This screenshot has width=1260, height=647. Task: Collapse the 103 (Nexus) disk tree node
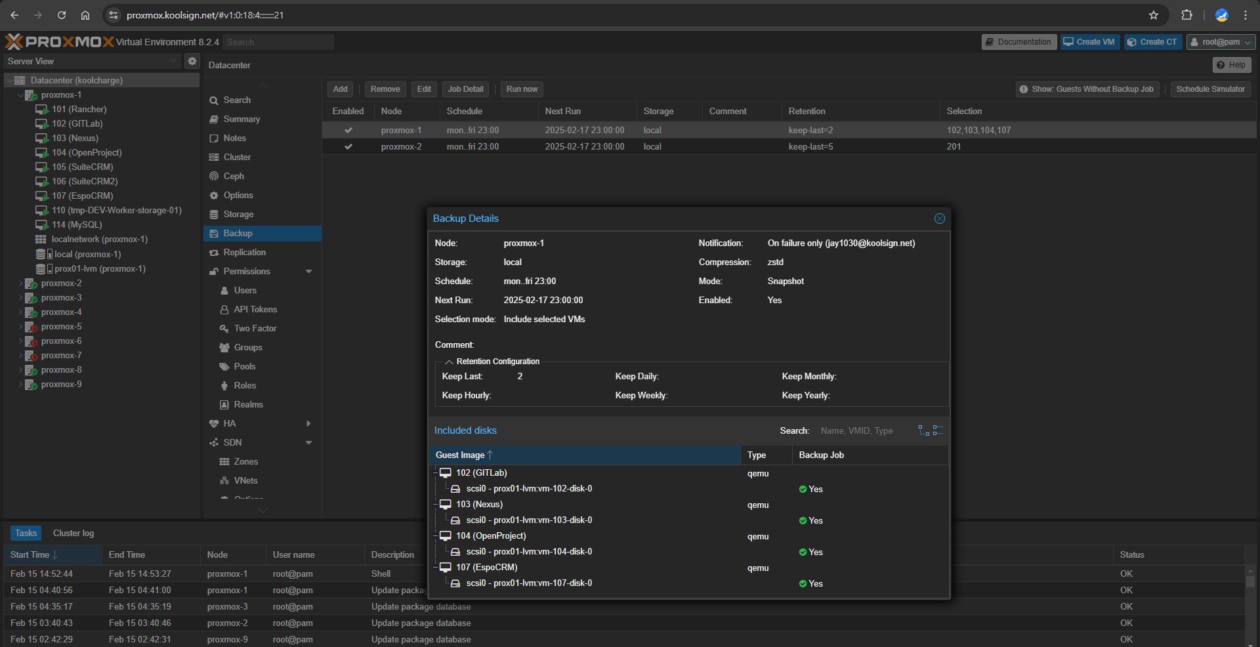tap(435, 504)
